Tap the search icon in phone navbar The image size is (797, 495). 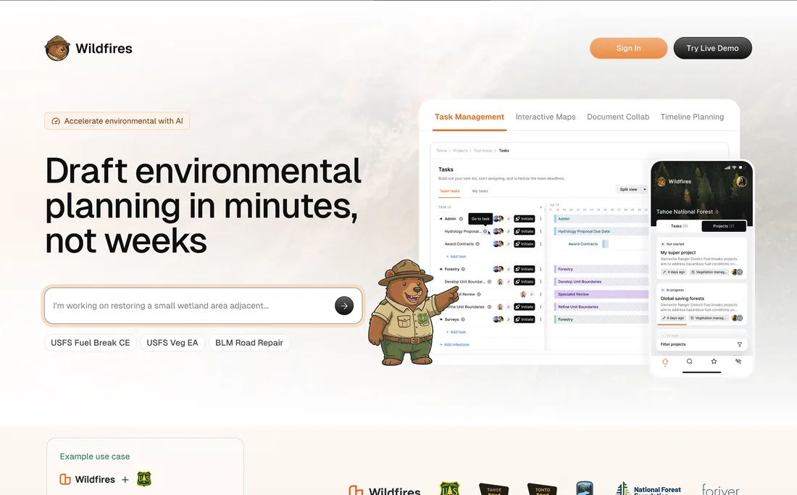[689, 362]
